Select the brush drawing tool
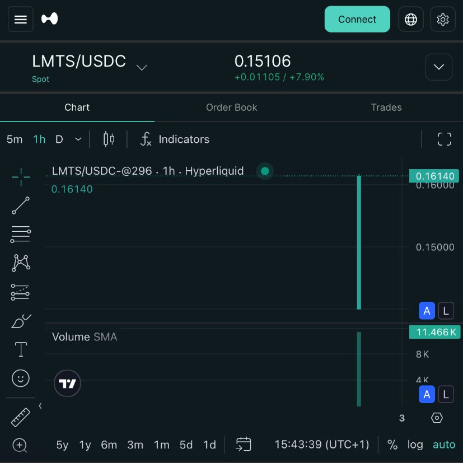Image resolution: width=463 pixels, height=463 pixels. pos(21,321)
